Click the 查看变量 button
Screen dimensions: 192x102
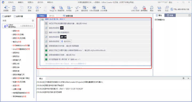(68, 16)
